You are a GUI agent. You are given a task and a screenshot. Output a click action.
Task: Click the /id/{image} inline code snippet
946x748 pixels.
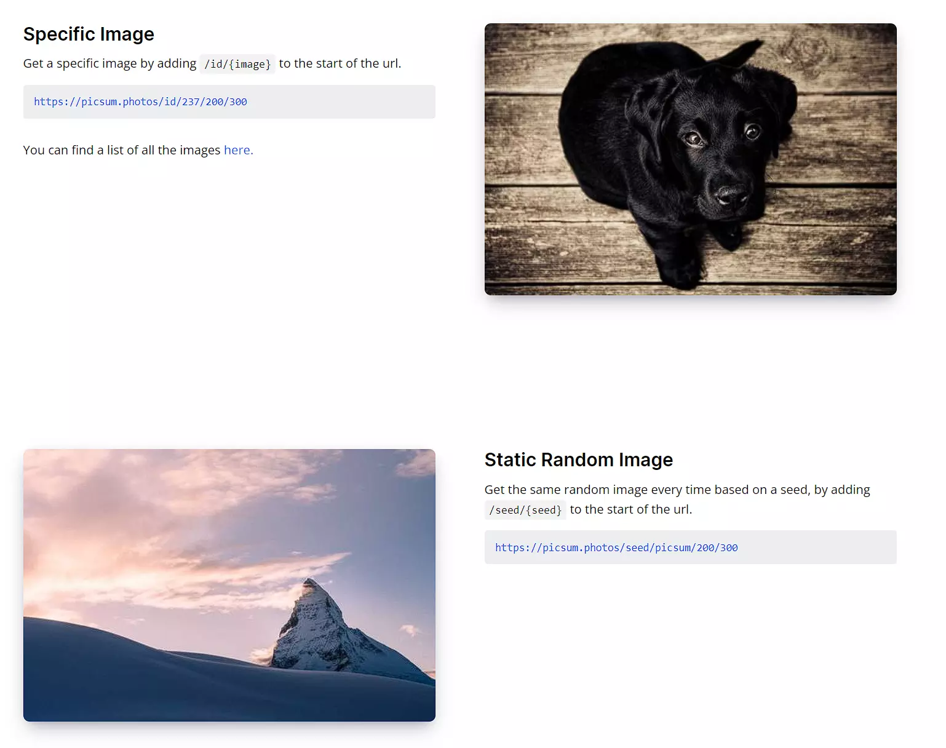237,64
